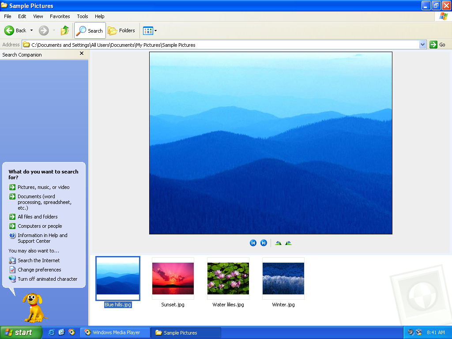
Task: Select the Water lilies.jpg thumbnail
Action: click(x=228, y=279)
